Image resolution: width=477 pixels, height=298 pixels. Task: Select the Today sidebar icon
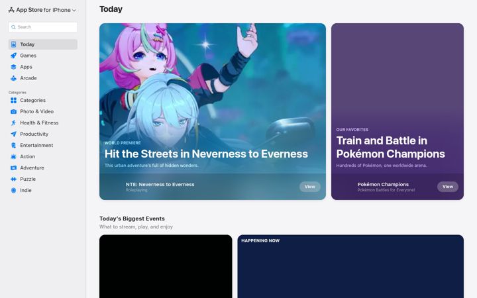coord(13,44)
